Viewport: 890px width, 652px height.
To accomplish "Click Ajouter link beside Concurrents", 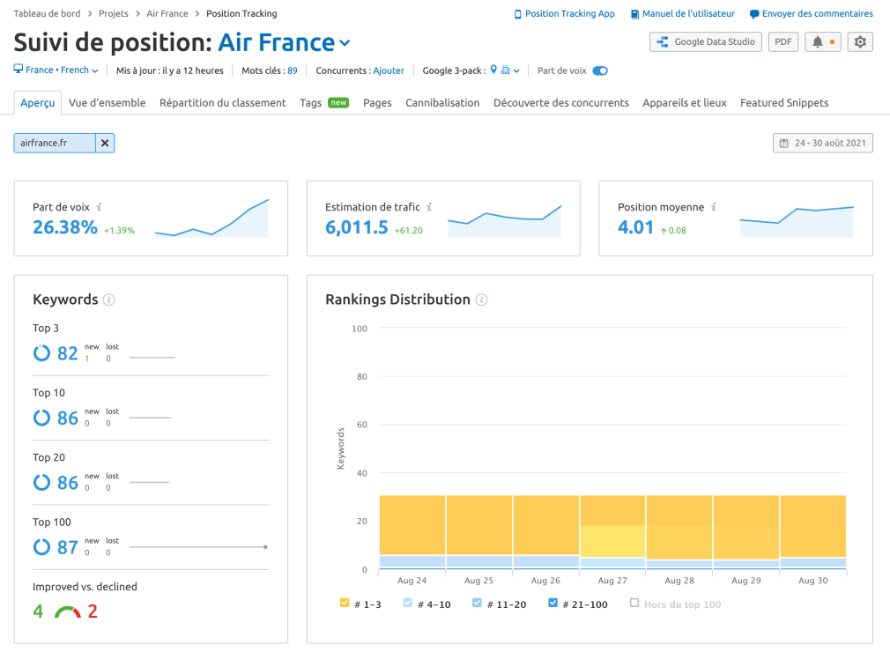I will pyautogui.click(x=389, y=71).
